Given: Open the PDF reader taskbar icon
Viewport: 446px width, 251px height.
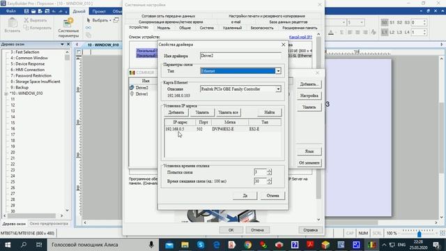Looking at the screenshot, I should tap(310, 245).
